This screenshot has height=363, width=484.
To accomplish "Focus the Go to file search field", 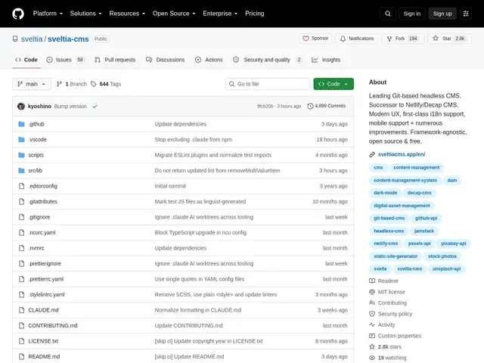I will coord(268,84).
